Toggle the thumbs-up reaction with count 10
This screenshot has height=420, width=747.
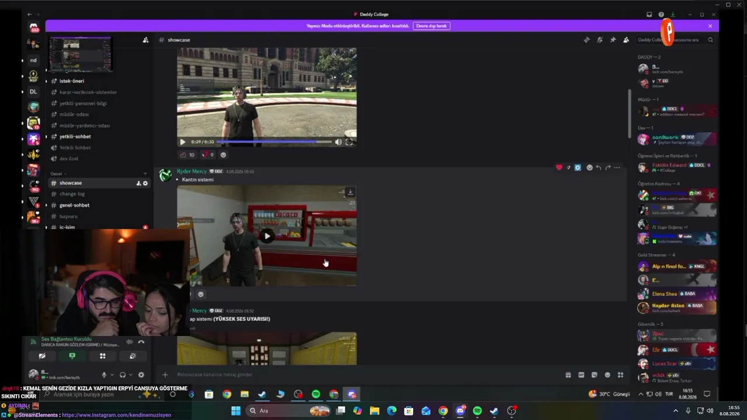click(x=187, y=155)
